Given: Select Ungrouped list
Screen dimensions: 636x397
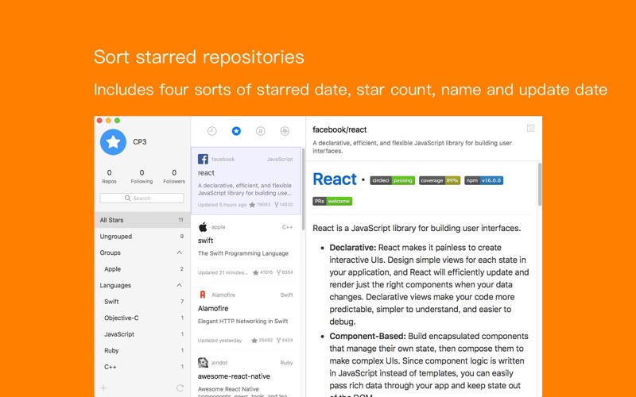Looking at the screenshot, I should click(142, 236).
